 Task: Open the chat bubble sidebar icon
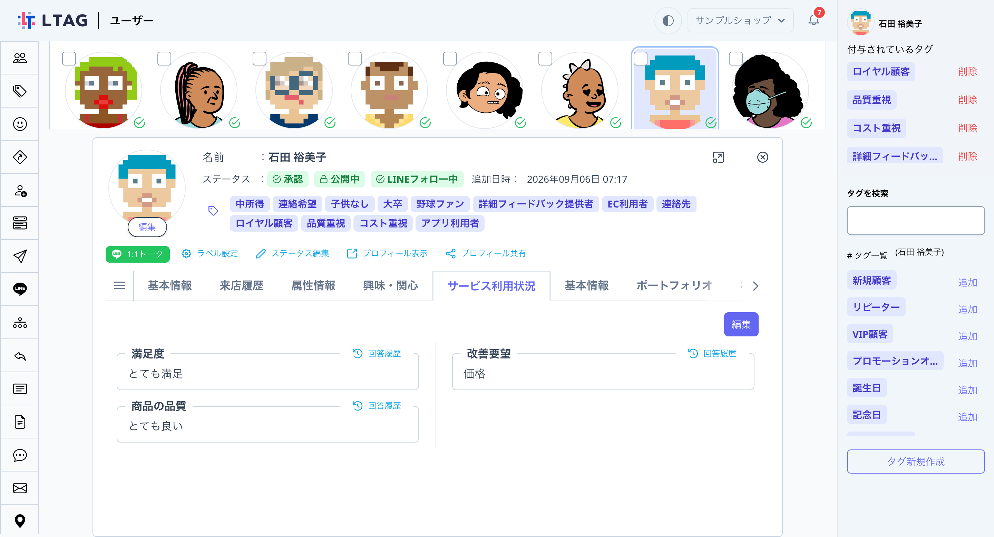pos(20,455)
